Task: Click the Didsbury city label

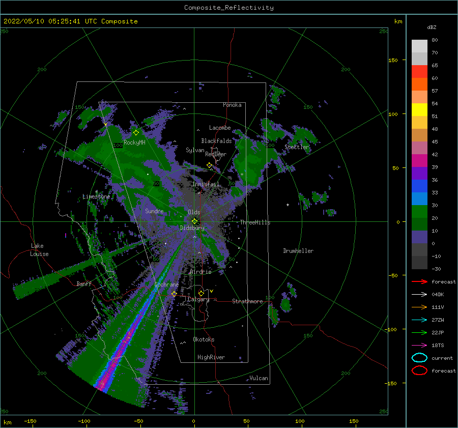Action: 192,228
